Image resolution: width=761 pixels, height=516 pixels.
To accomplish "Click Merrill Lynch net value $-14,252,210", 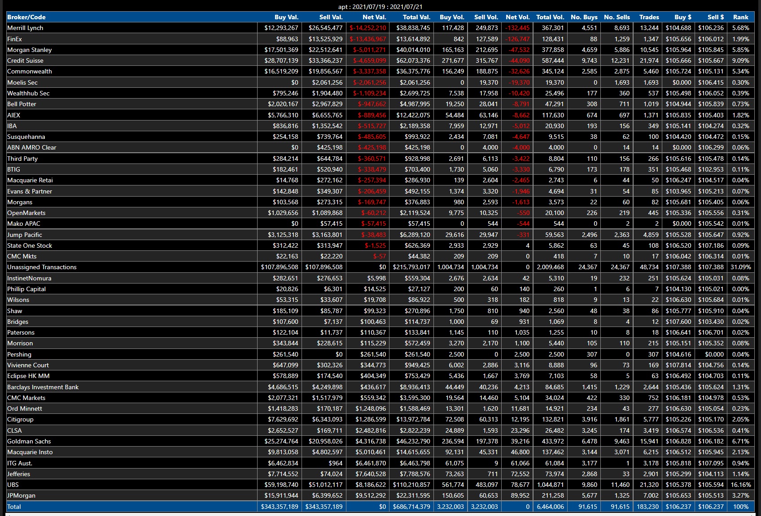I will [x=368, y=28].
